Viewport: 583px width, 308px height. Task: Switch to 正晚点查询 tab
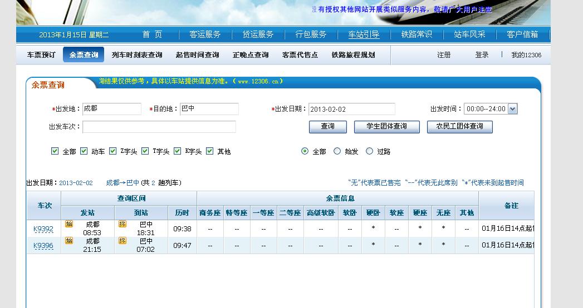click(x=251, y=55)
